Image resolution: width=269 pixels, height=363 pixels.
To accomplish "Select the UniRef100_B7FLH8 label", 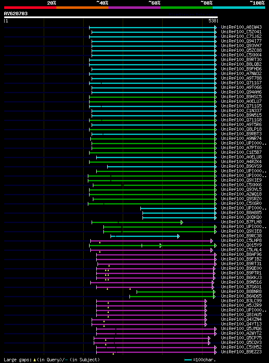I will point(241,222).
